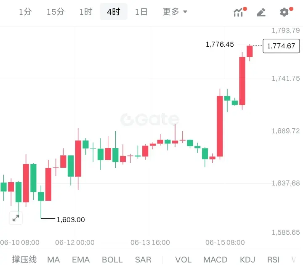Toggle the EMA indicator
The image size is (303, 265).
coord(81,260)
